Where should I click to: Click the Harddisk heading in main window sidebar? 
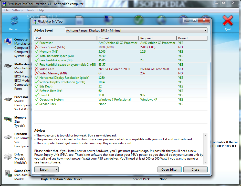20,134
